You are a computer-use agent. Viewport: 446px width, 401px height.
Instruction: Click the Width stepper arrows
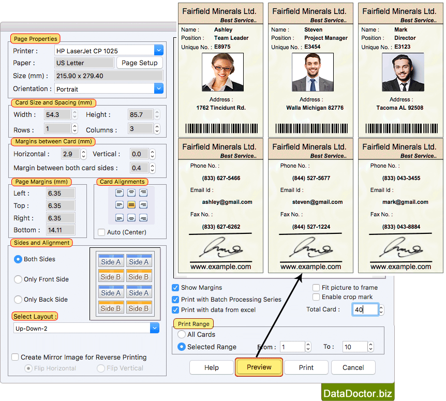click(75, 115)
